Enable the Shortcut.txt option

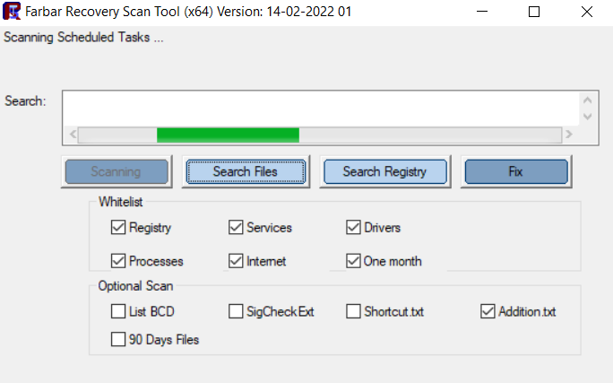[353, 311]
